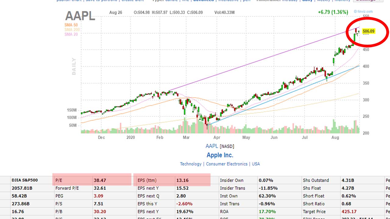Open the USA country link
The height and width of the screenshot is (219, 390).
point(256,164)
